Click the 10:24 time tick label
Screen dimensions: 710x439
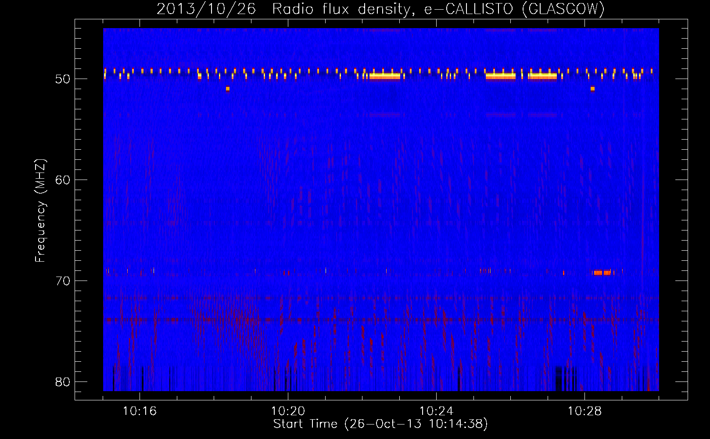click(436, 411)
